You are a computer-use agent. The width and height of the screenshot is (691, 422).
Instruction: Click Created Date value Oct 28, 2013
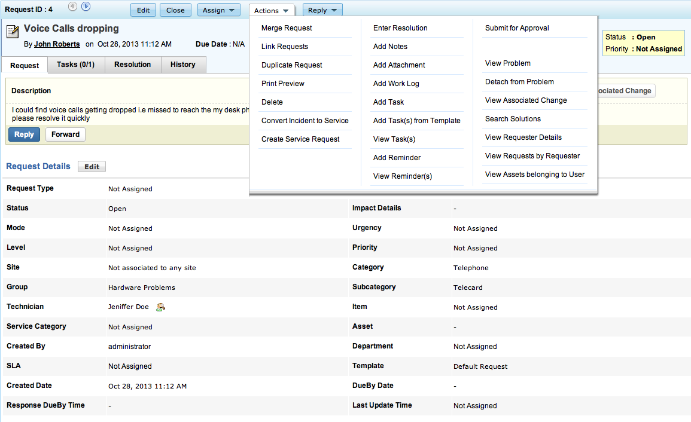pyautogui.click(x=147, y=386)
